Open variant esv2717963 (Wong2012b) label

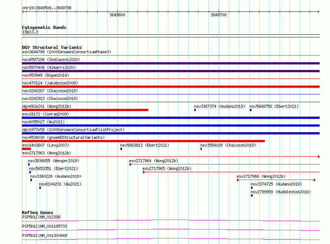pos(47,153)
